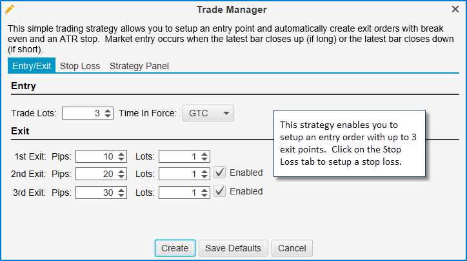Open the Time In Force dropdown
Screen dimensions: 467x261
(208, 113)
